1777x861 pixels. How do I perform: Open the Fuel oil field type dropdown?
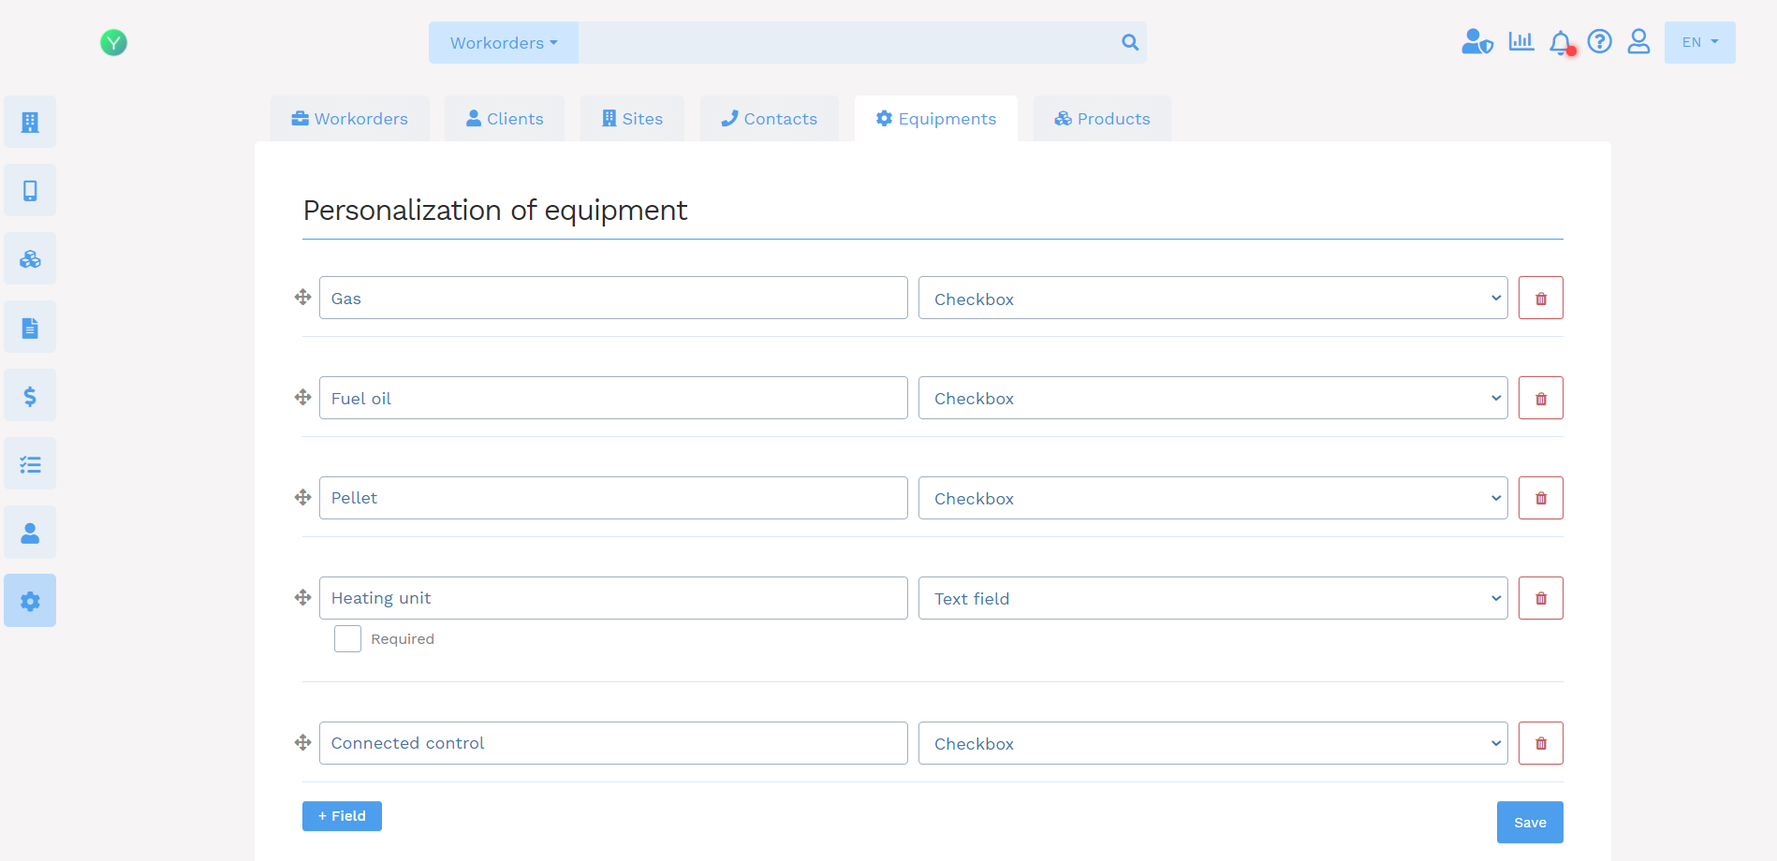pos(1212,398)
